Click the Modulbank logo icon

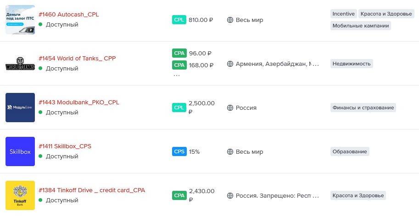point(20,108)
